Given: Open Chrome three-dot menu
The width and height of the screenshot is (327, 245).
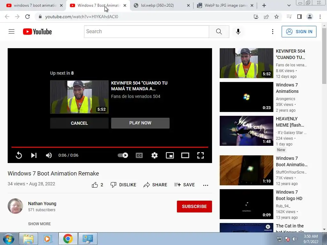Looking at the screenshot, I should pos(320,17).
